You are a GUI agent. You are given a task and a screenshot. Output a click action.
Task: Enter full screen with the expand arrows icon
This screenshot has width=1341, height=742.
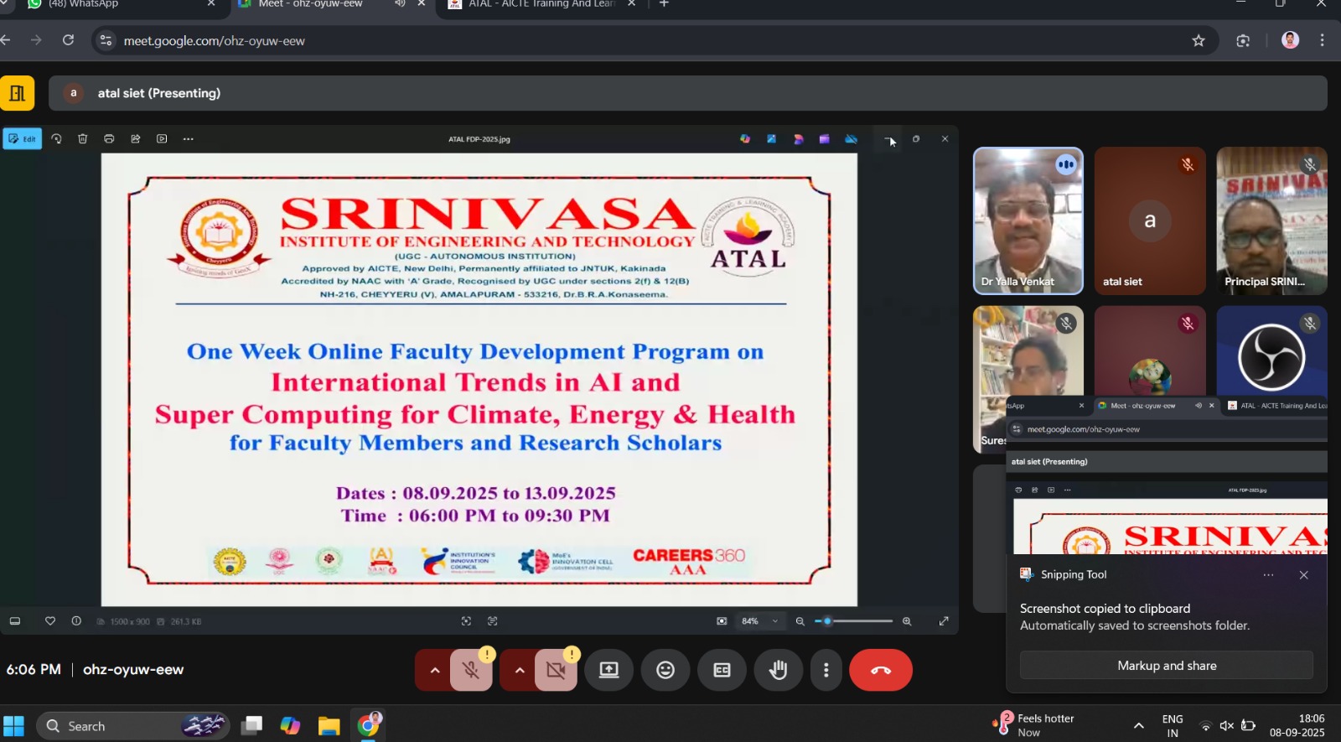pyautogui.click(x=944, y=621)
